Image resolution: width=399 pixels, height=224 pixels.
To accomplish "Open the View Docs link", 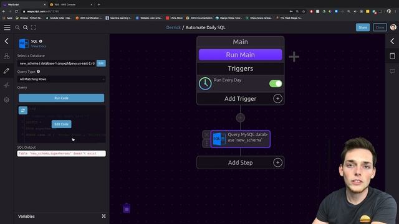I will pos(39,46).
